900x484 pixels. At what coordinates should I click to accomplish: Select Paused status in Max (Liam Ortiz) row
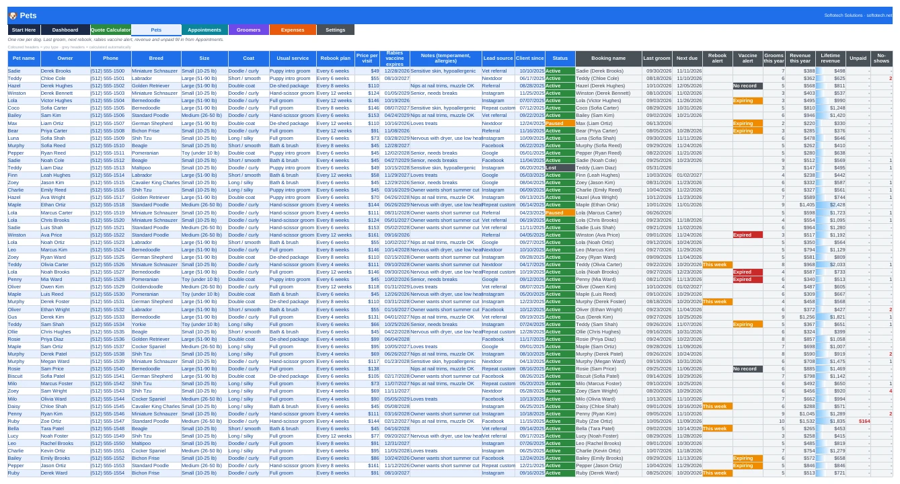[x=560, y=123]
